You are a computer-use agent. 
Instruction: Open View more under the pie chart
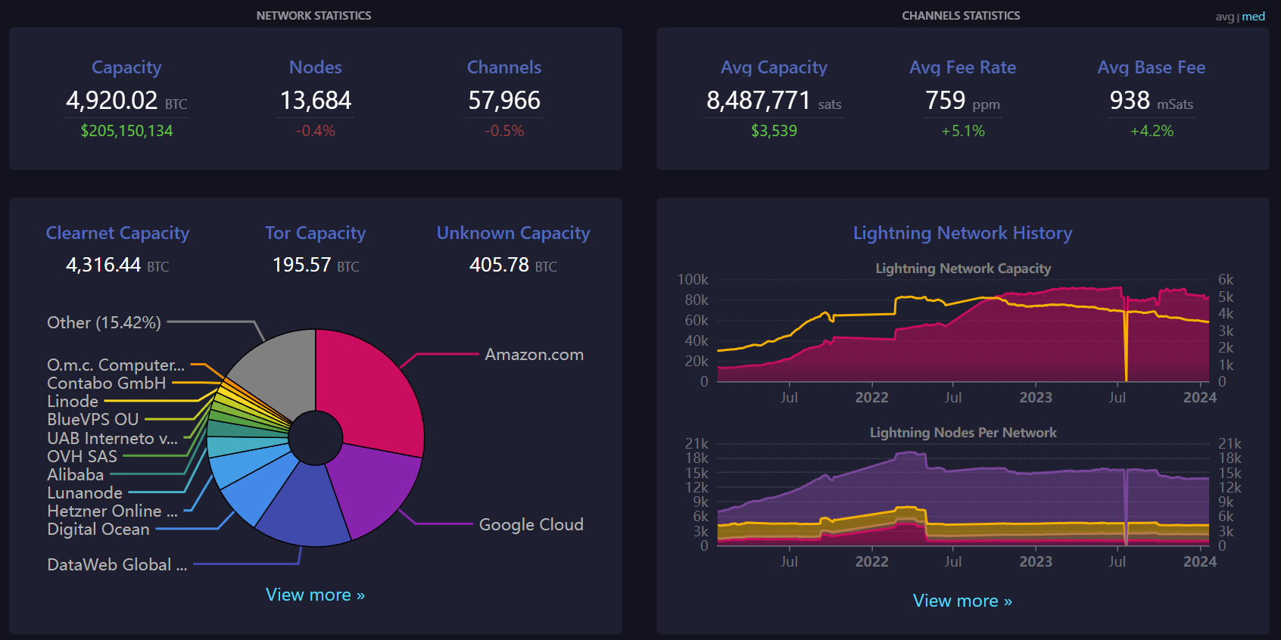pyautogui.click(x=316, y=595)
